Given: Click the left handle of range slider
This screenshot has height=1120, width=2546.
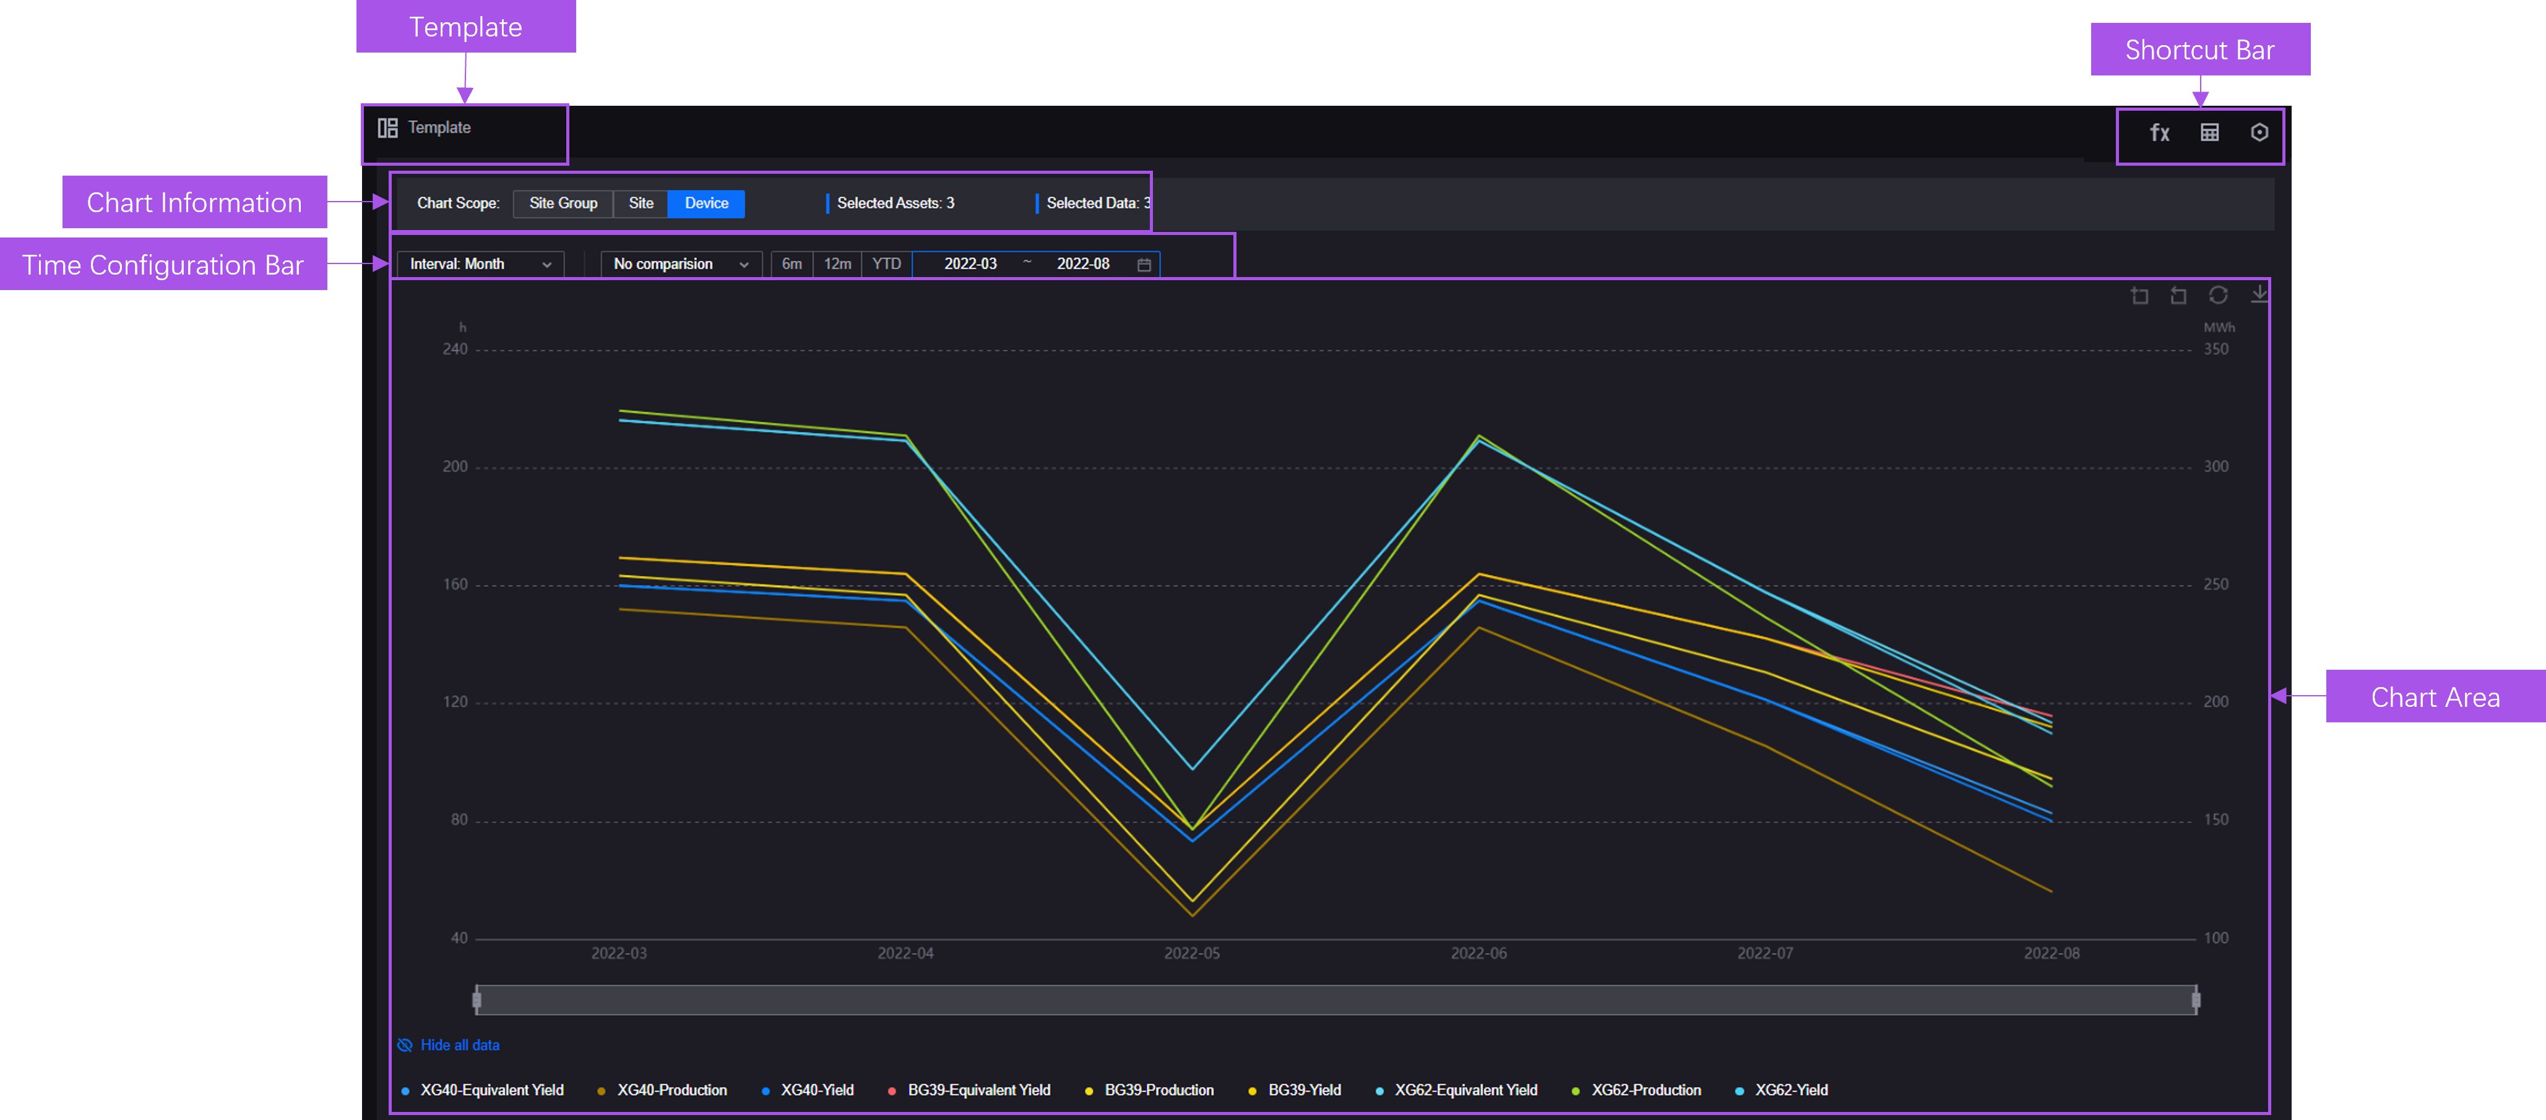Looking at the screenshot, I should (x=477, y=999).
